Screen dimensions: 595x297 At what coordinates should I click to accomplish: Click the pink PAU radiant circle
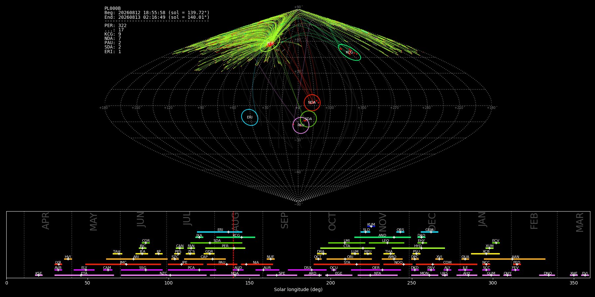(301, 125)
